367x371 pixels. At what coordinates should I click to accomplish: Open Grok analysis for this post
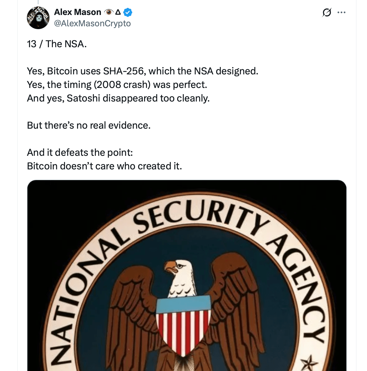click(x=327, y=13)
